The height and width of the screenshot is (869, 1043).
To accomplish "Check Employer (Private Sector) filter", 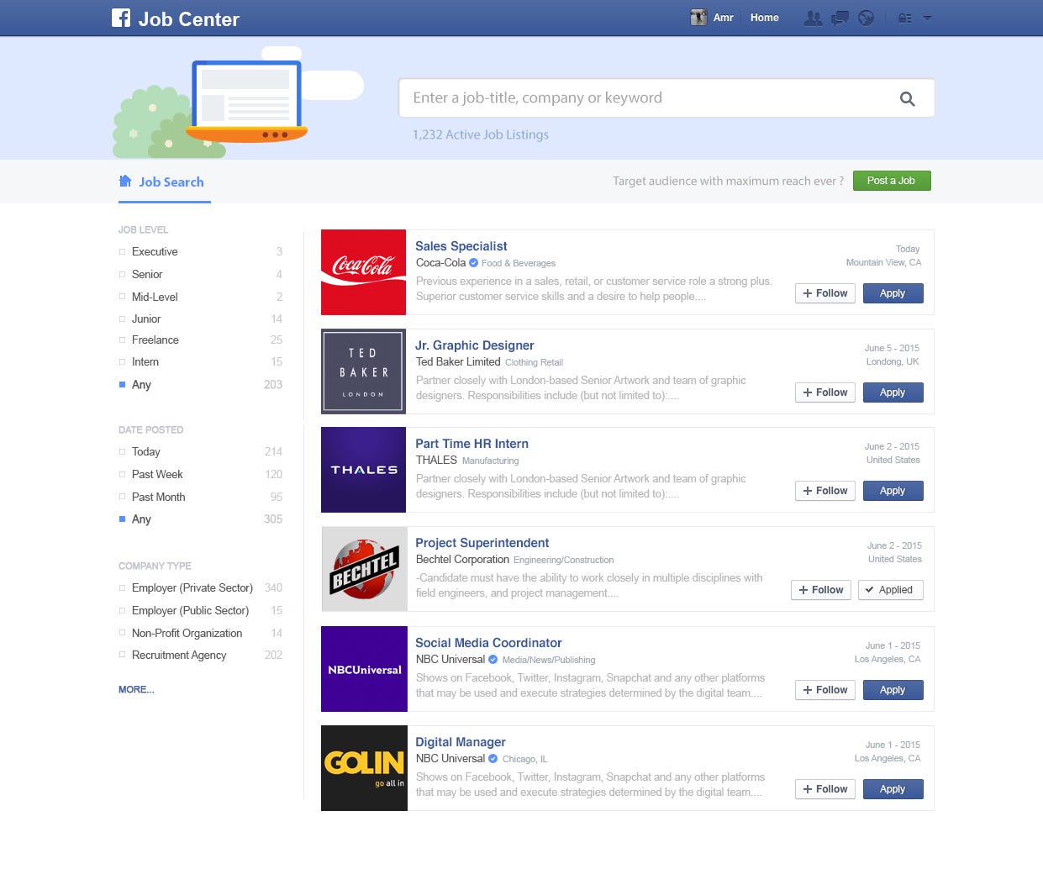I will coord(123,587).
